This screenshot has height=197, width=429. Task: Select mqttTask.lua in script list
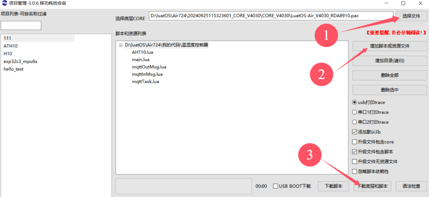[145, 82]
